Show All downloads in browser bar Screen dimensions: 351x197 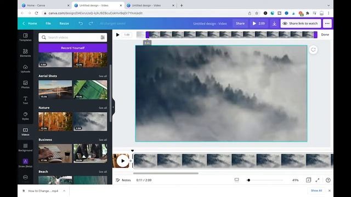316,190
